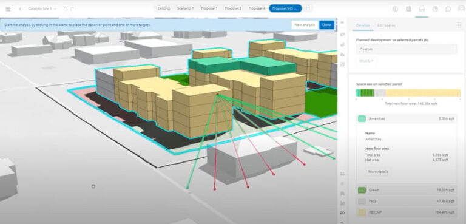Image resolution: width=466 pixels, height=224 pixels.
Task: Select the active Proposal 5 tab
Action: pyautogui.click(x=285, y=8)
